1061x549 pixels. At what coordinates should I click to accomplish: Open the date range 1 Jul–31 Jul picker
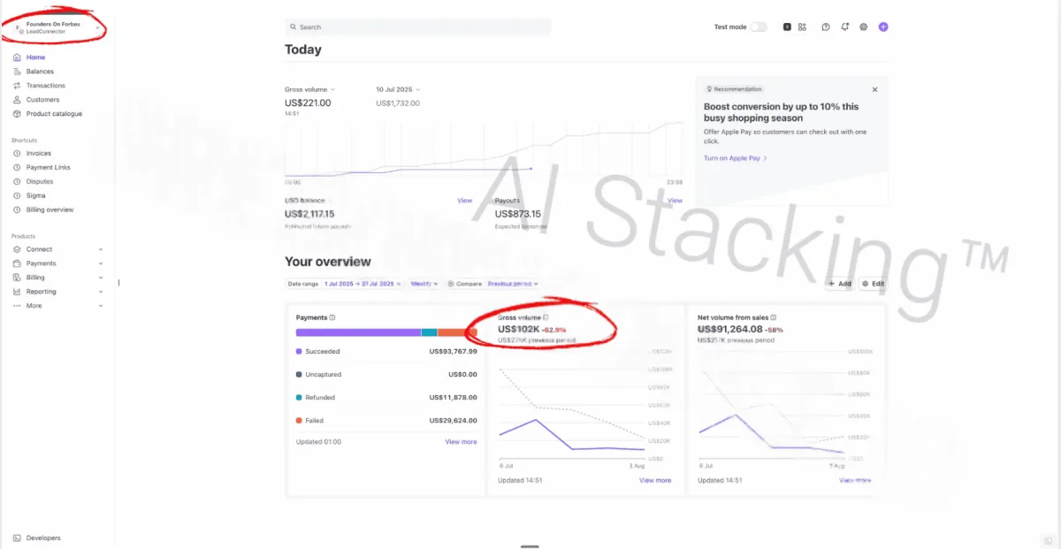pos(363,284)
